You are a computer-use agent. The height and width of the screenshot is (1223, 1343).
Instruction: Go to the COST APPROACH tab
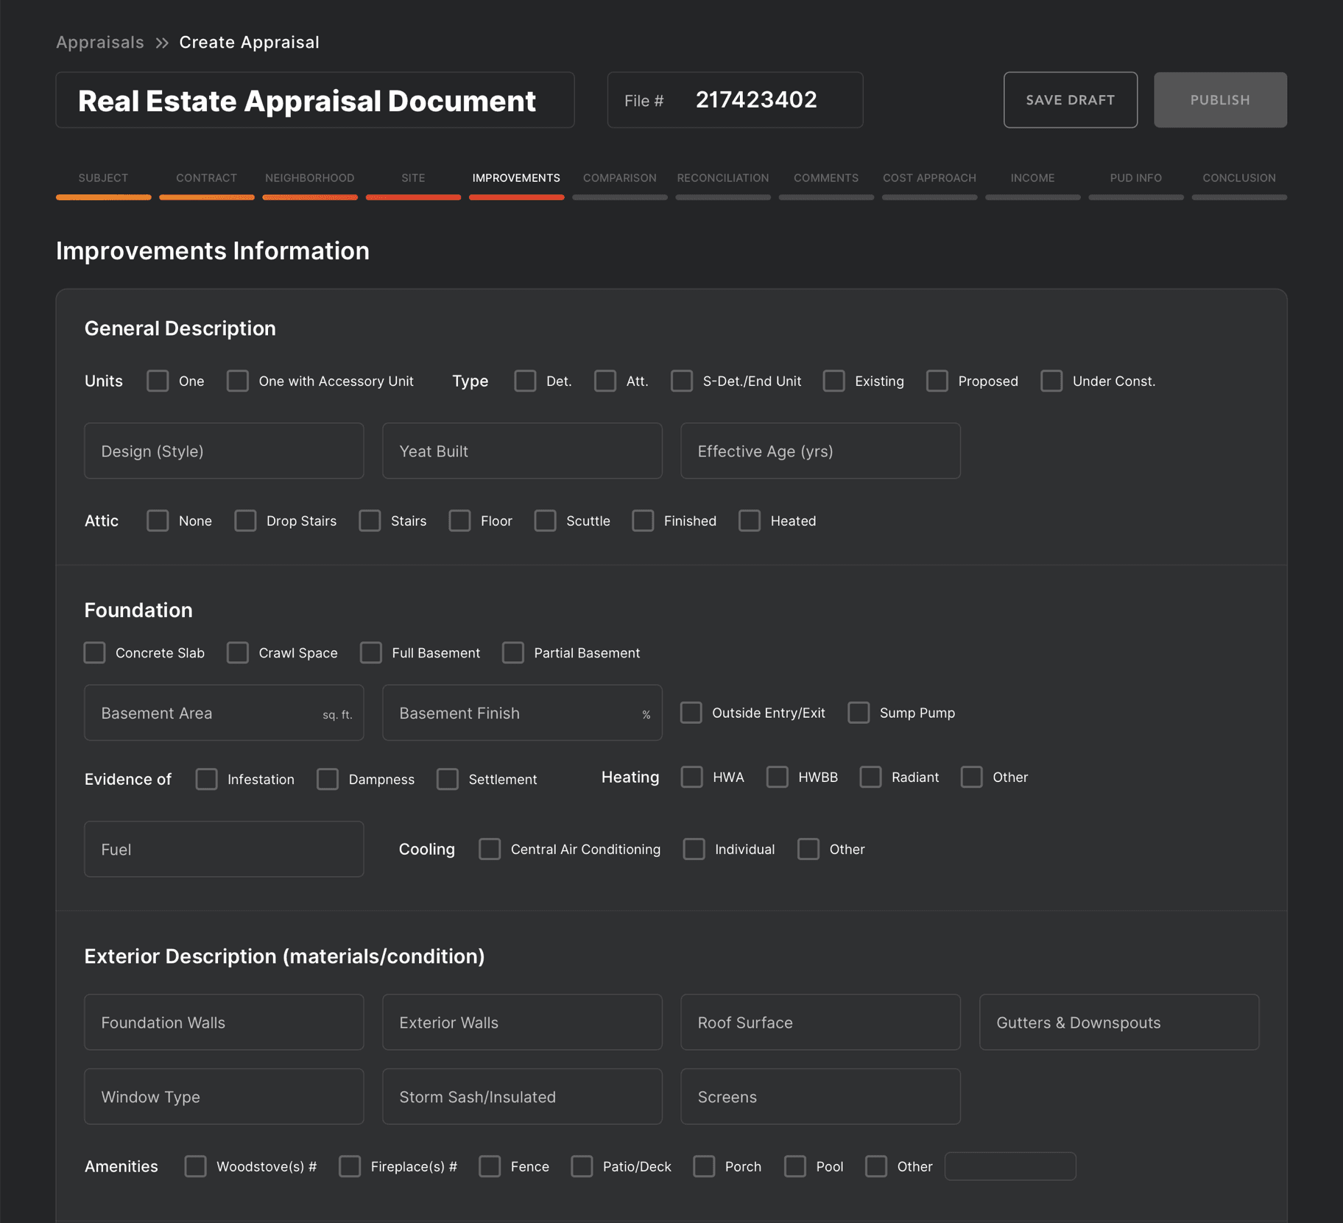(x=929, y=177)
